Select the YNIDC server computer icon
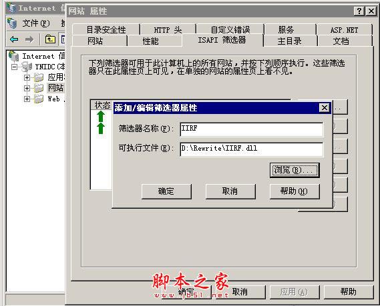This screenshot has width=380, height=306. click(x=27, y=67)
